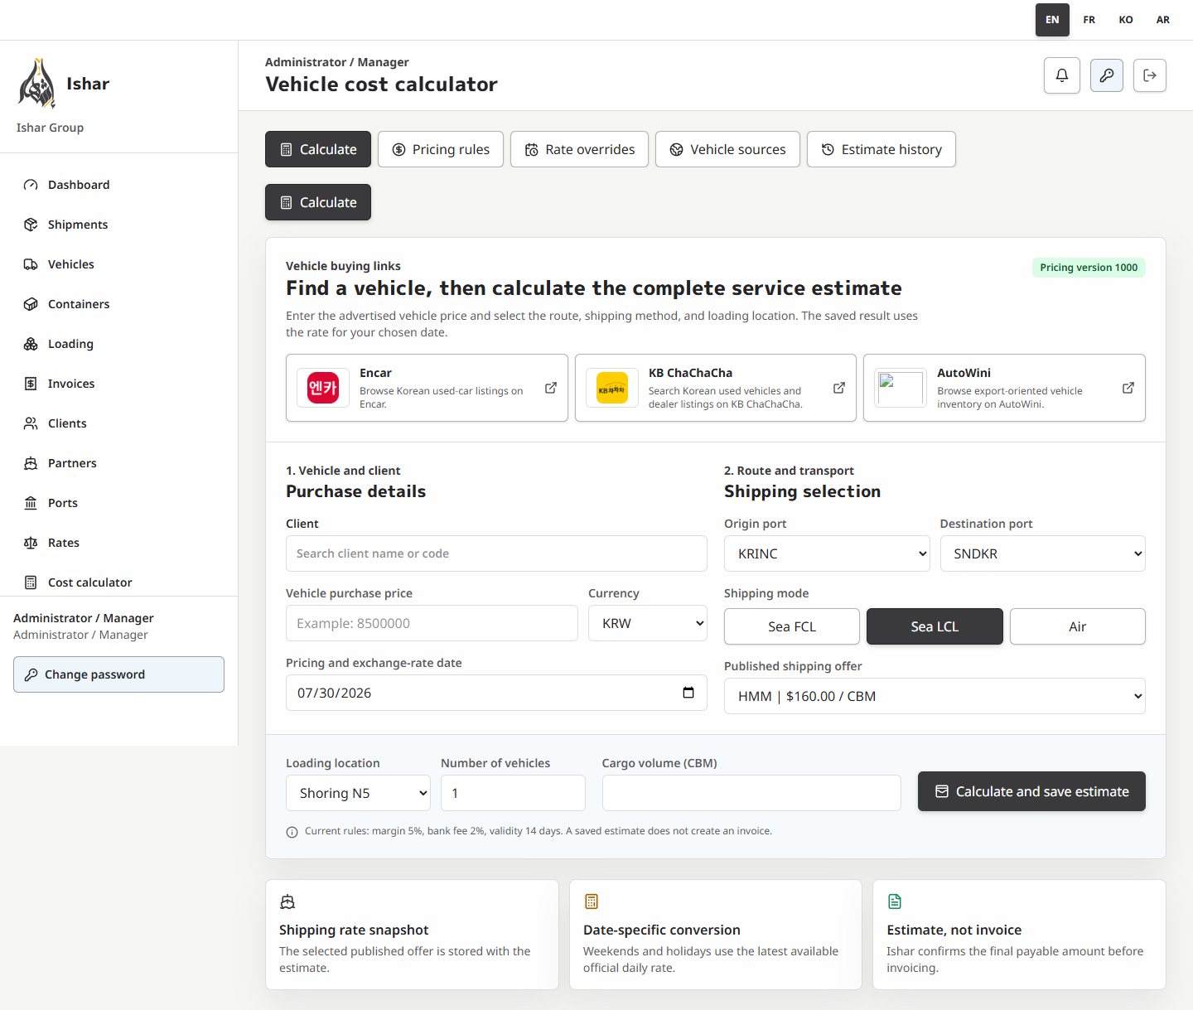Switch language to AR
The width and height of the screenshot is (1193, 1010).
click(x=1163, y=20)
